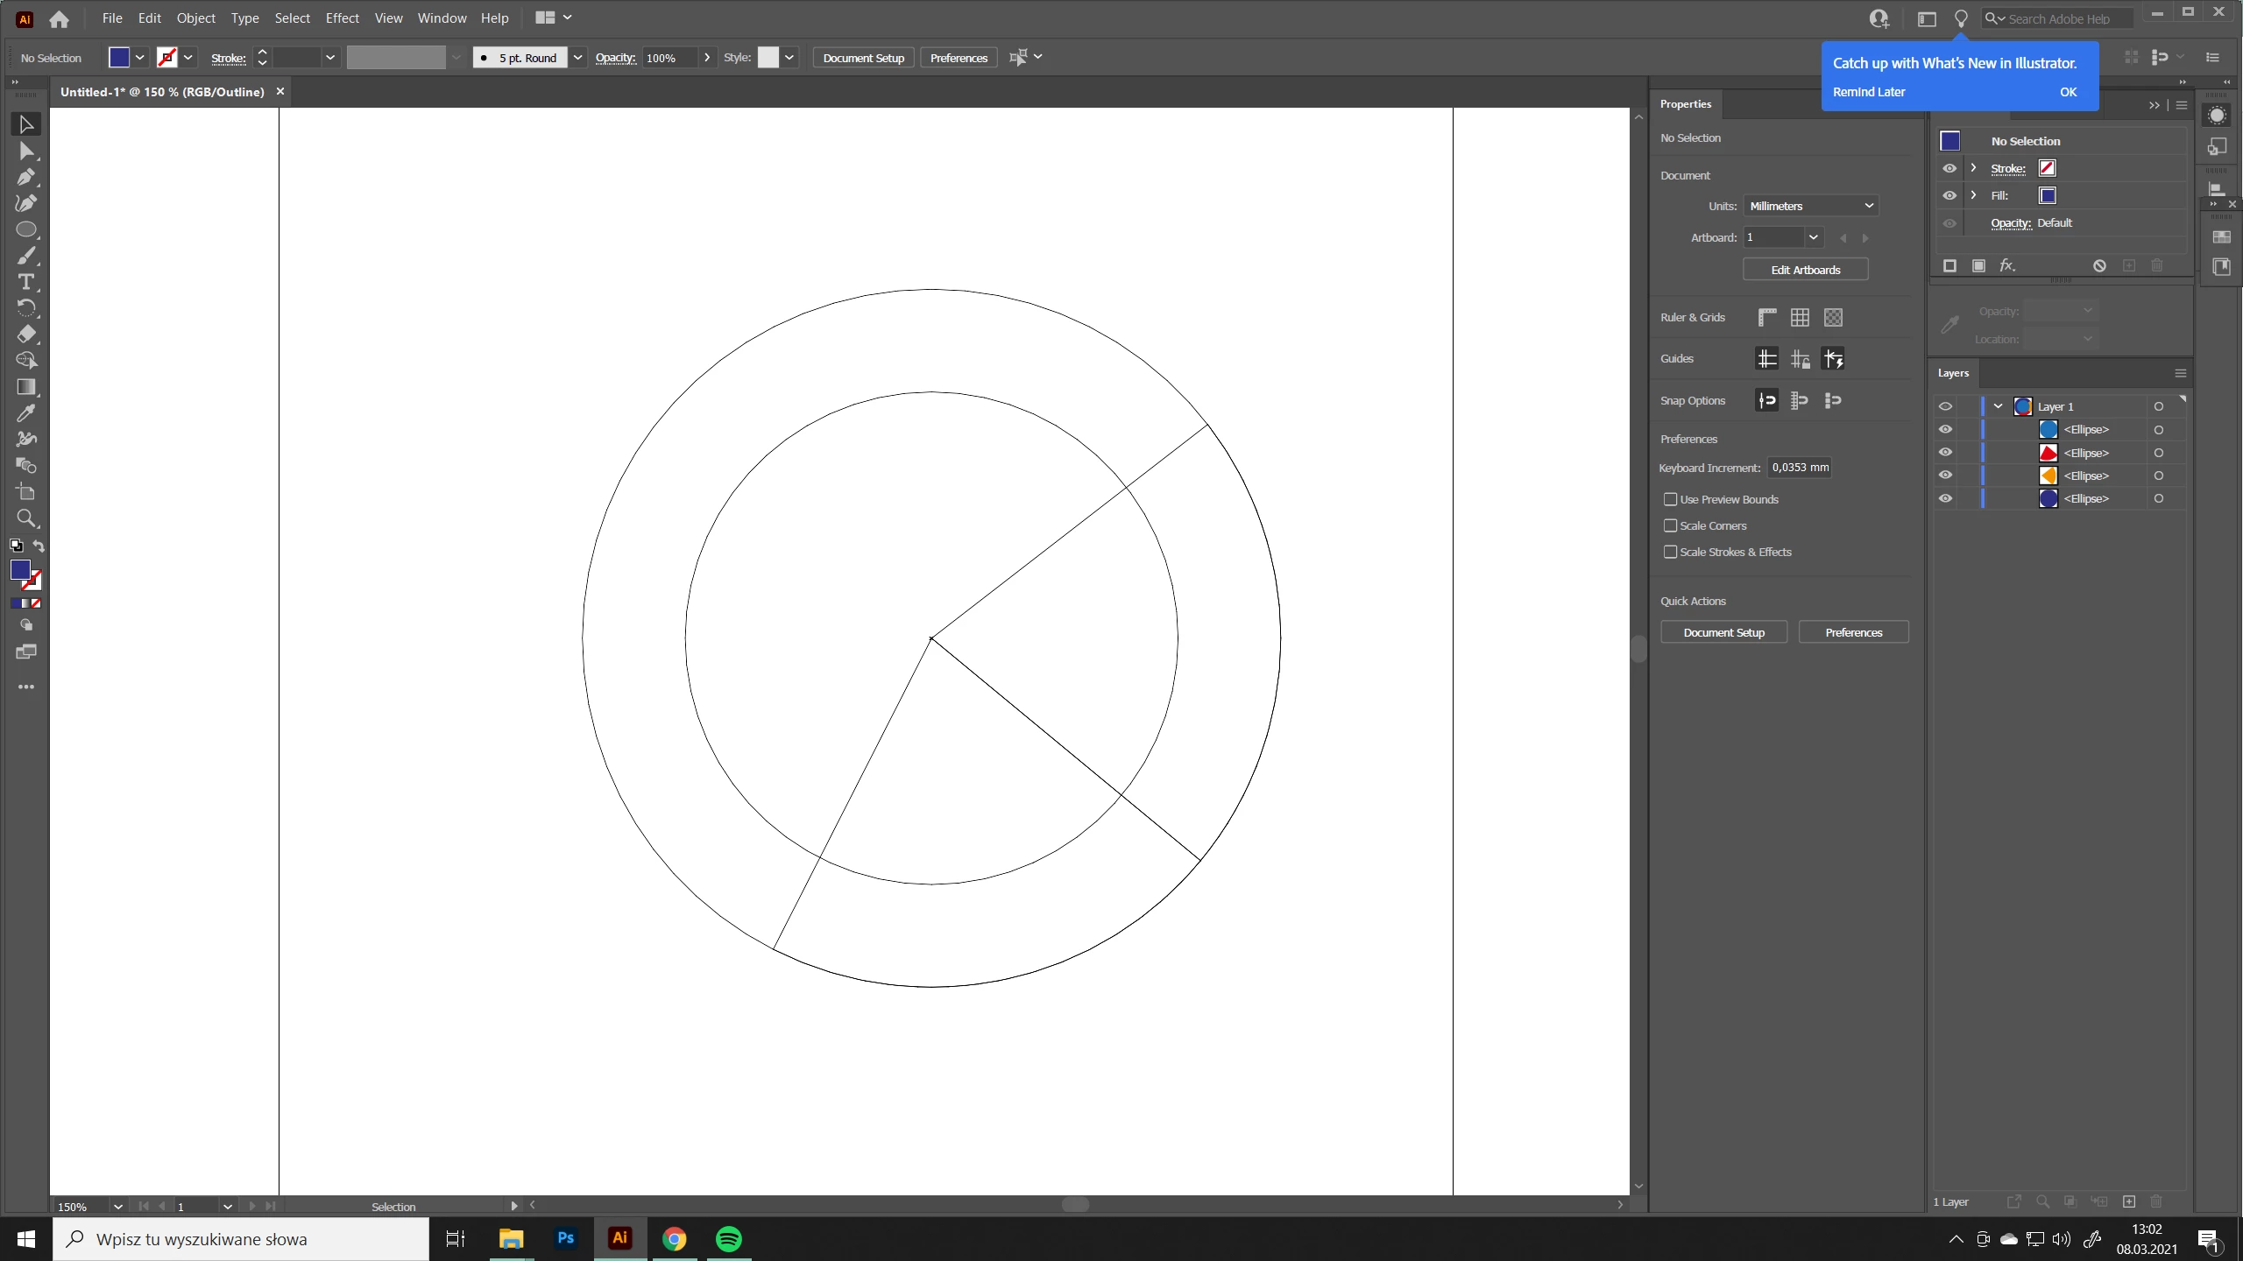Select the Pen tool
The width and height of the screenshot is (2243, 1261).
pos(25,177)
